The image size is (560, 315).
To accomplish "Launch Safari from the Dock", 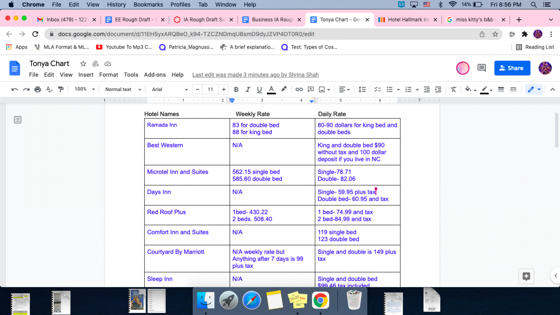I will point(252,300).
